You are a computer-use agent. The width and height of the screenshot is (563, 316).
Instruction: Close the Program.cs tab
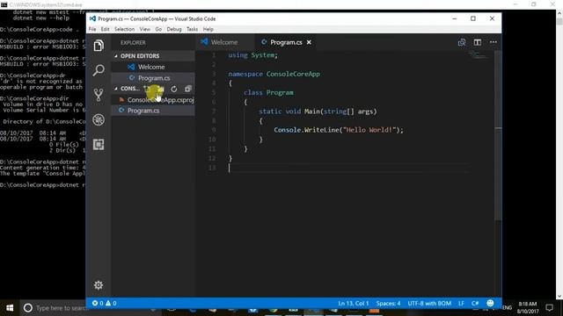[309, 42]
